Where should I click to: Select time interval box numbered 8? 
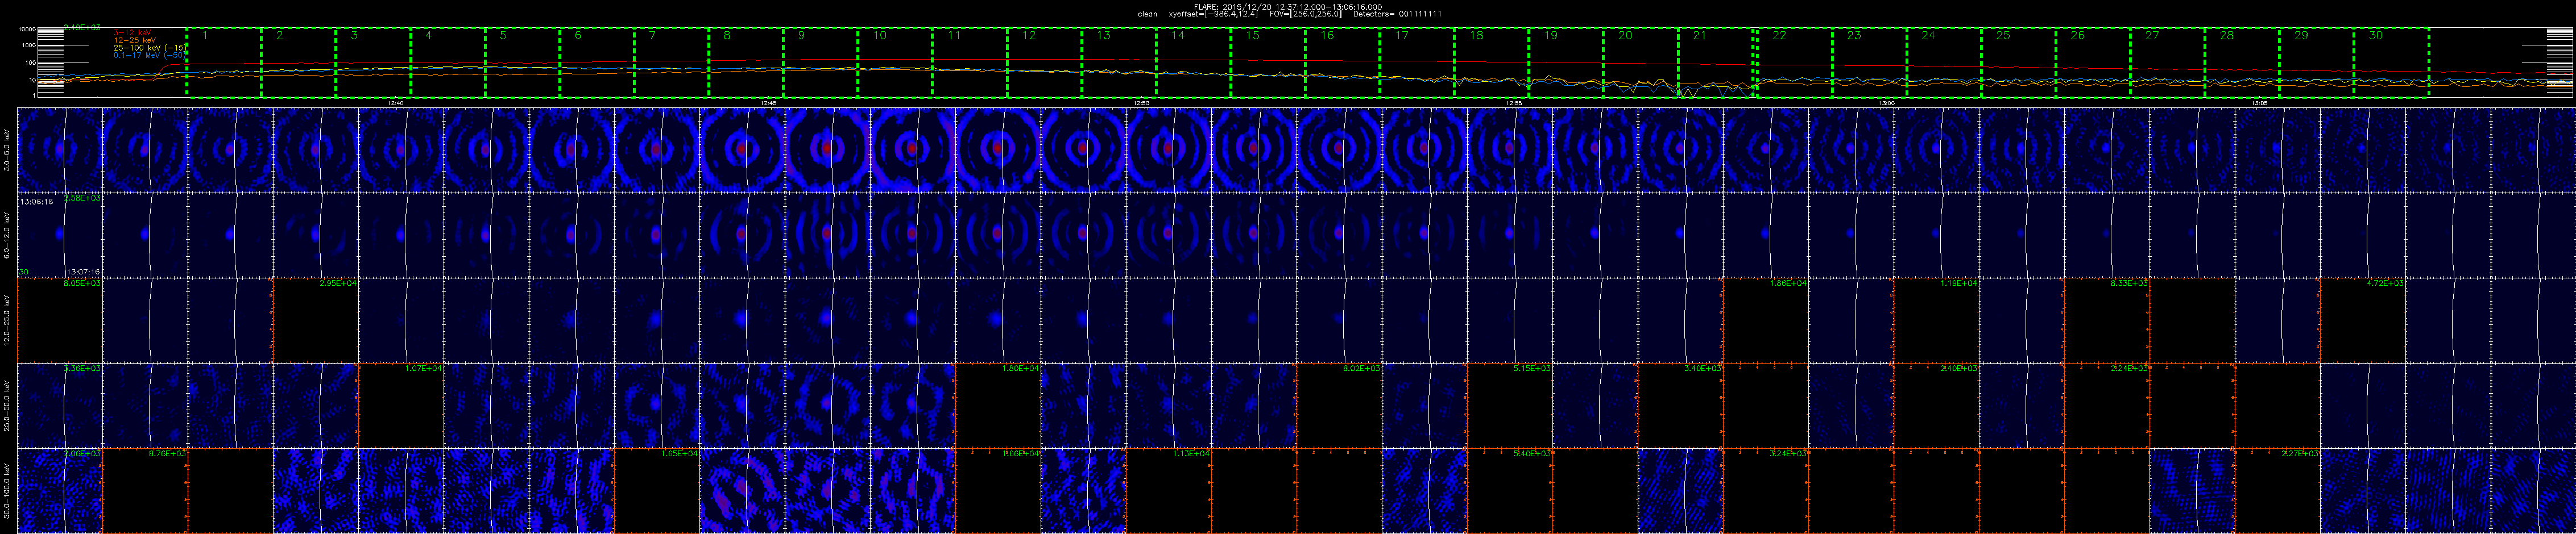(x=746, y=62)
